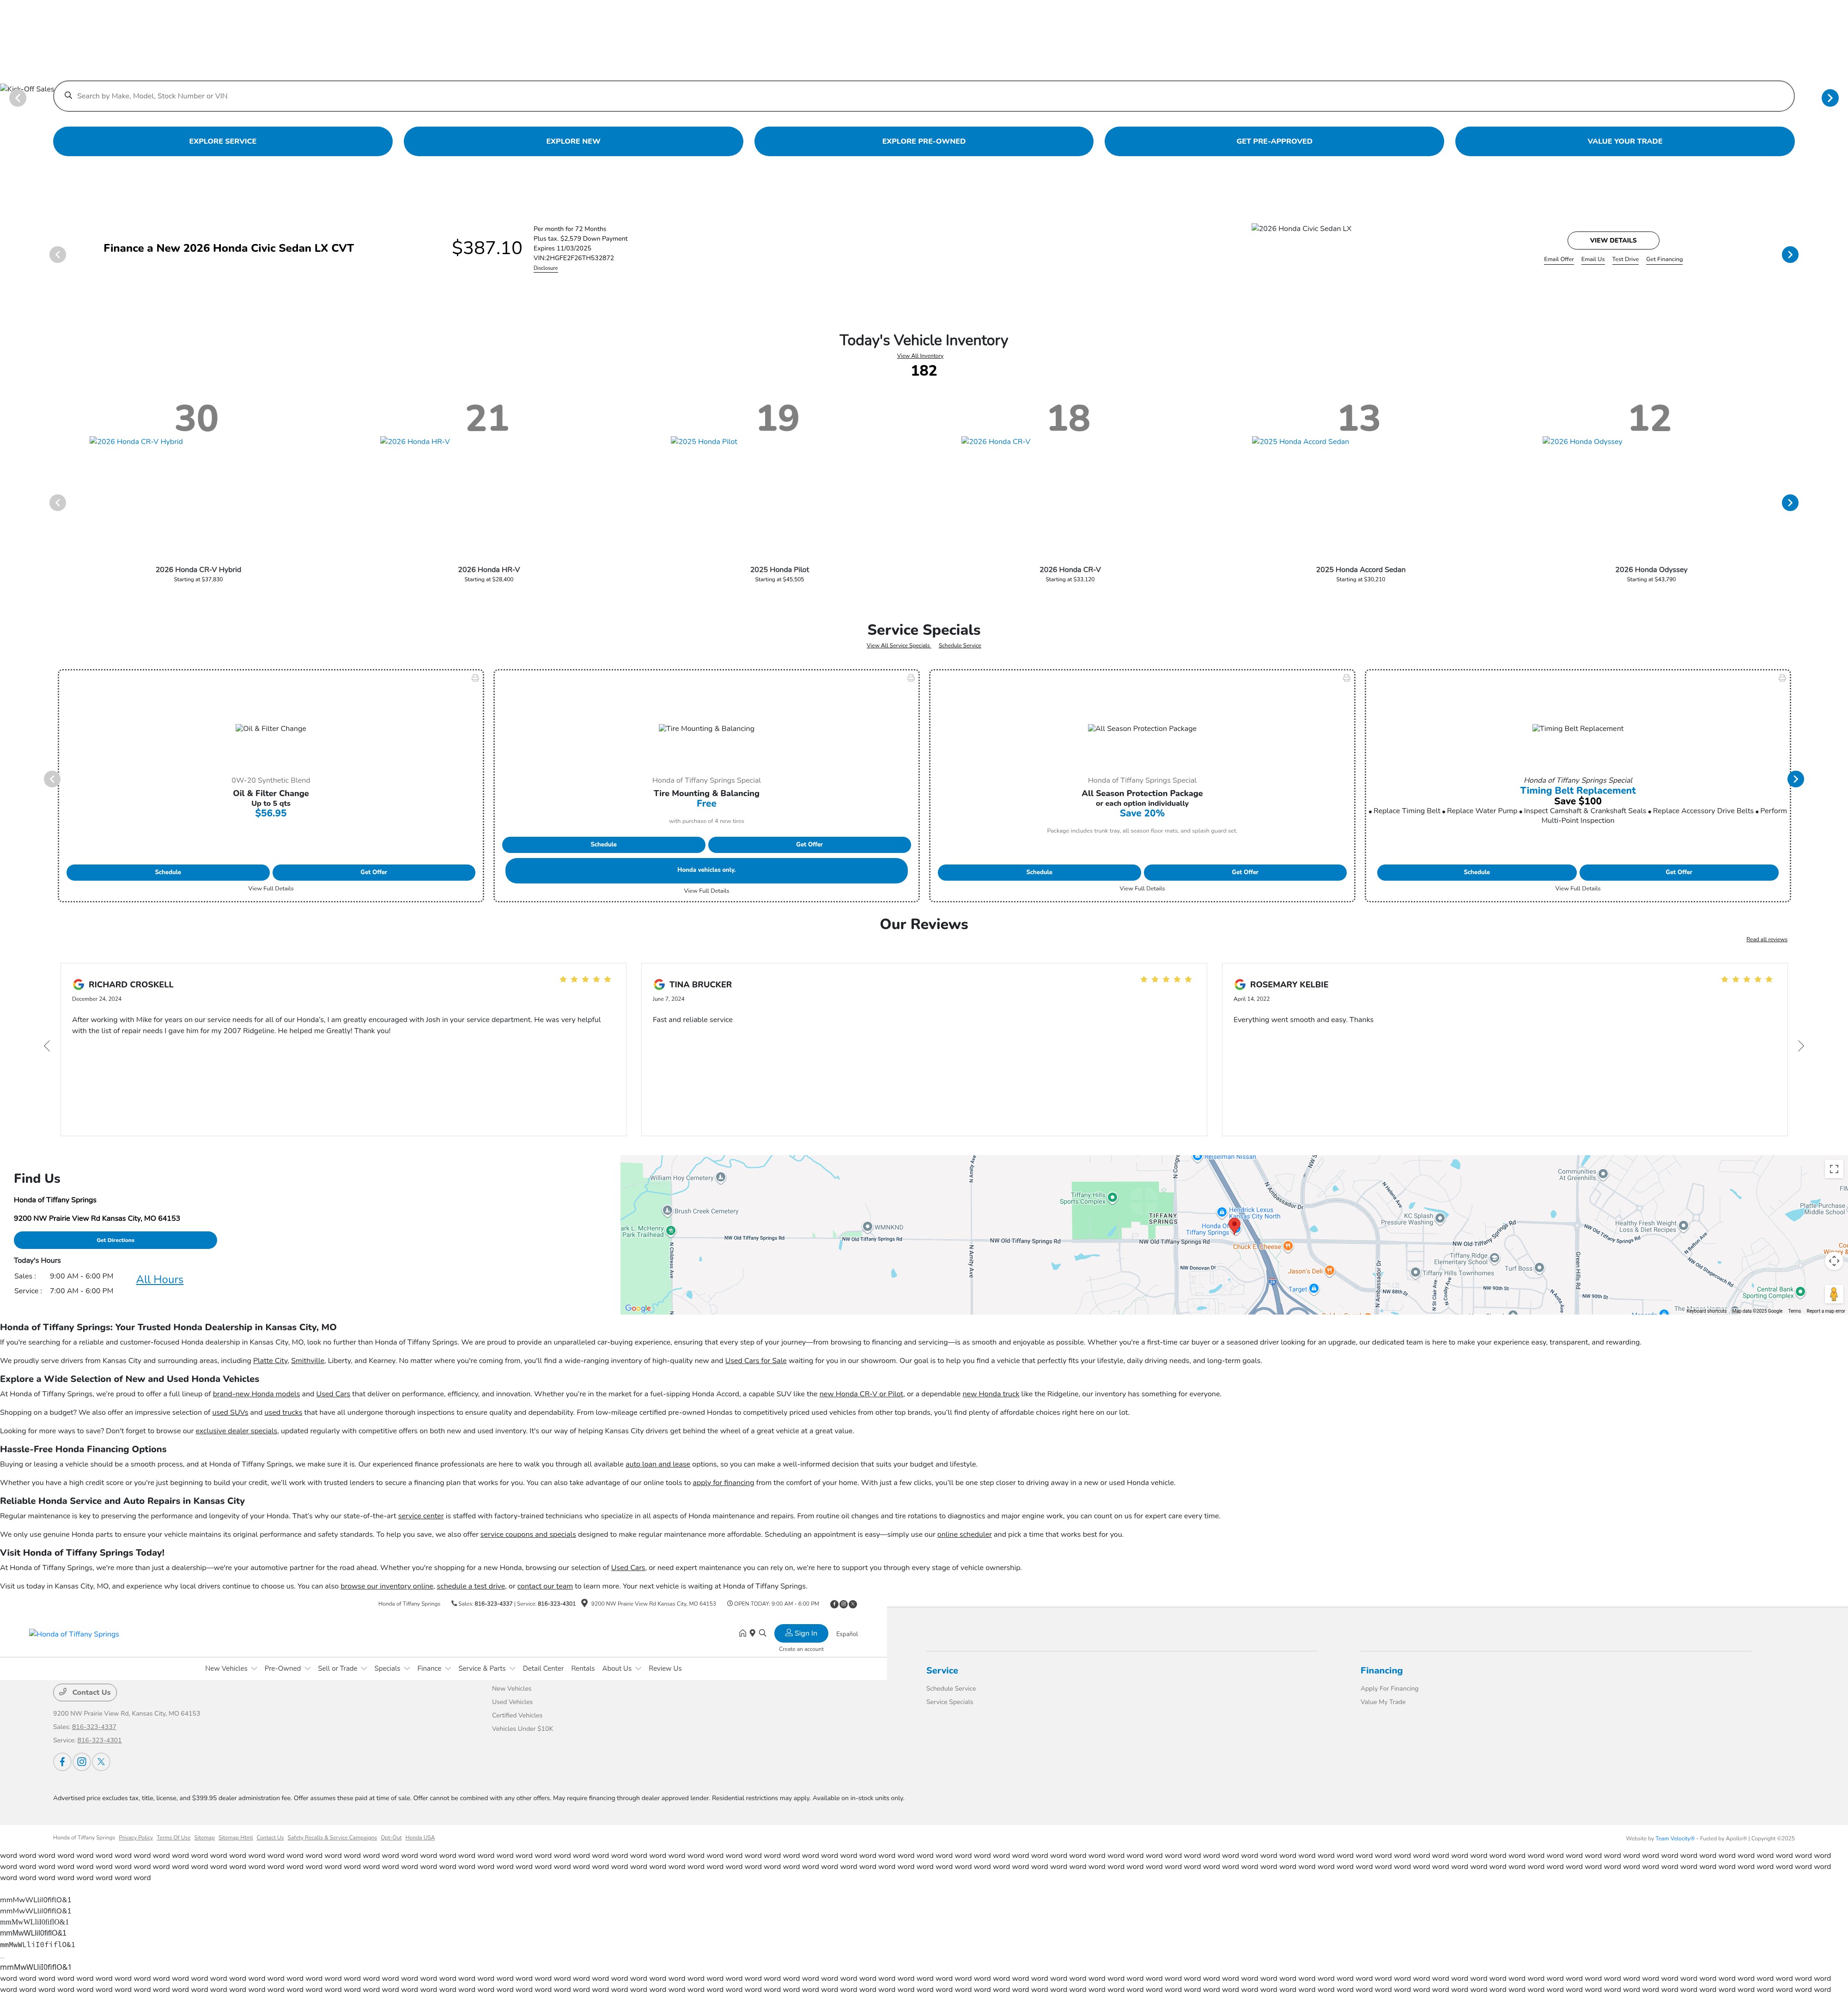Open the View All Service Specials link

tap(898, 645)
